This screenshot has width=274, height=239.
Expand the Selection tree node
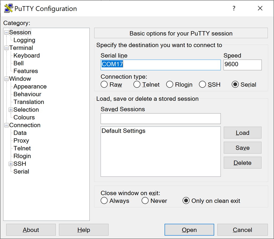[x=11, y=110]
